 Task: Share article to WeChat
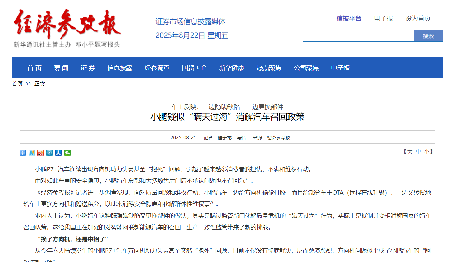pos(67,153)
